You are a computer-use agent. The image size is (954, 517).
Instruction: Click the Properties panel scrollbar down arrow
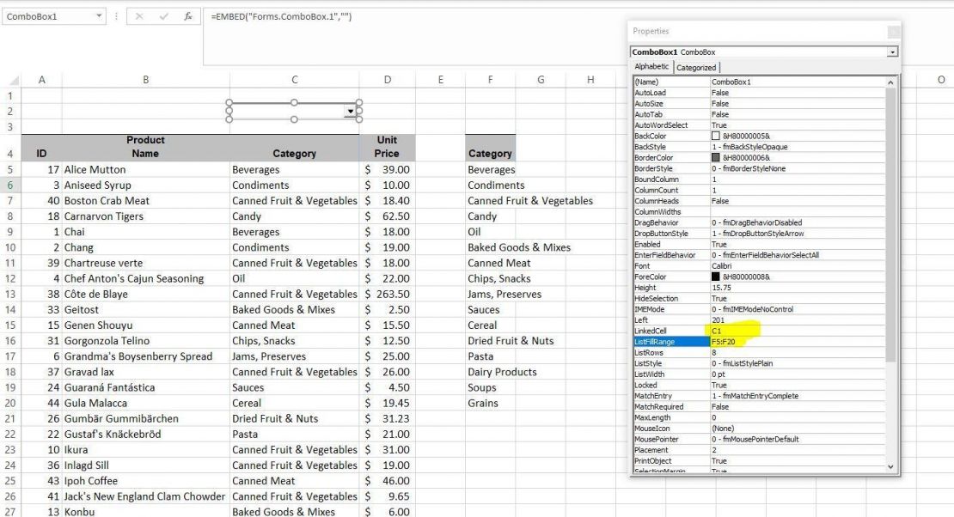point(892,467)
